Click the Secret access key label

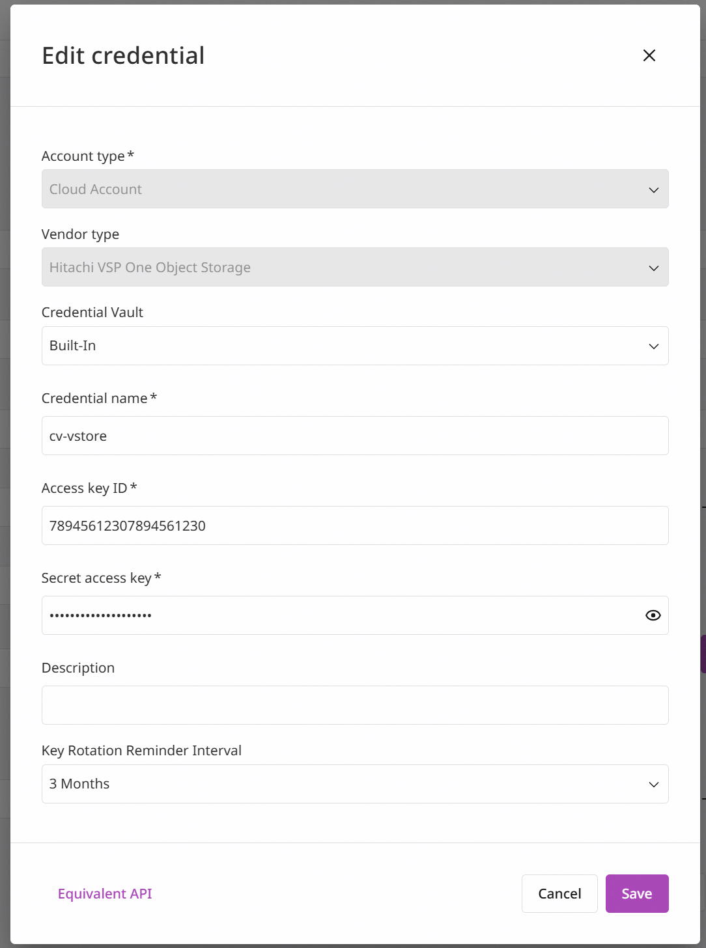coord(96,578)
